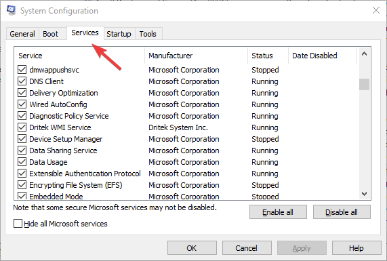Click the Cancel button
Viewport: 387px width, 261px height.
point(247,248)
